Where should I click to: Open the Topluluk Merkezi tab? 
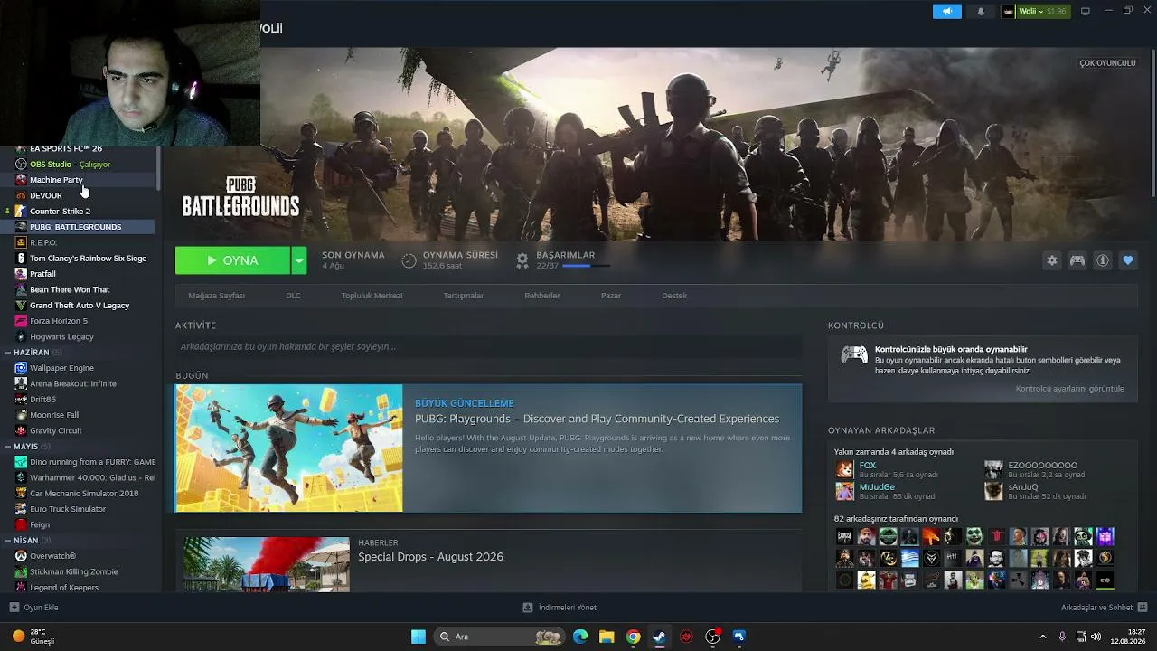(372, 296)
